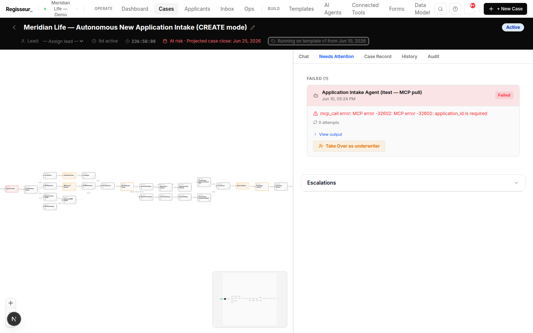Open the round N avatar button
The width and height of the screenshot is (533, 333).
14,319
